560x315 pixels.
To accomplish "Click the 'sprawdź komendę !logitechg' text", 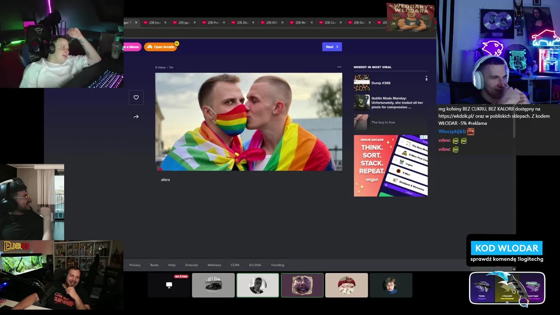I will click(507, 259).
